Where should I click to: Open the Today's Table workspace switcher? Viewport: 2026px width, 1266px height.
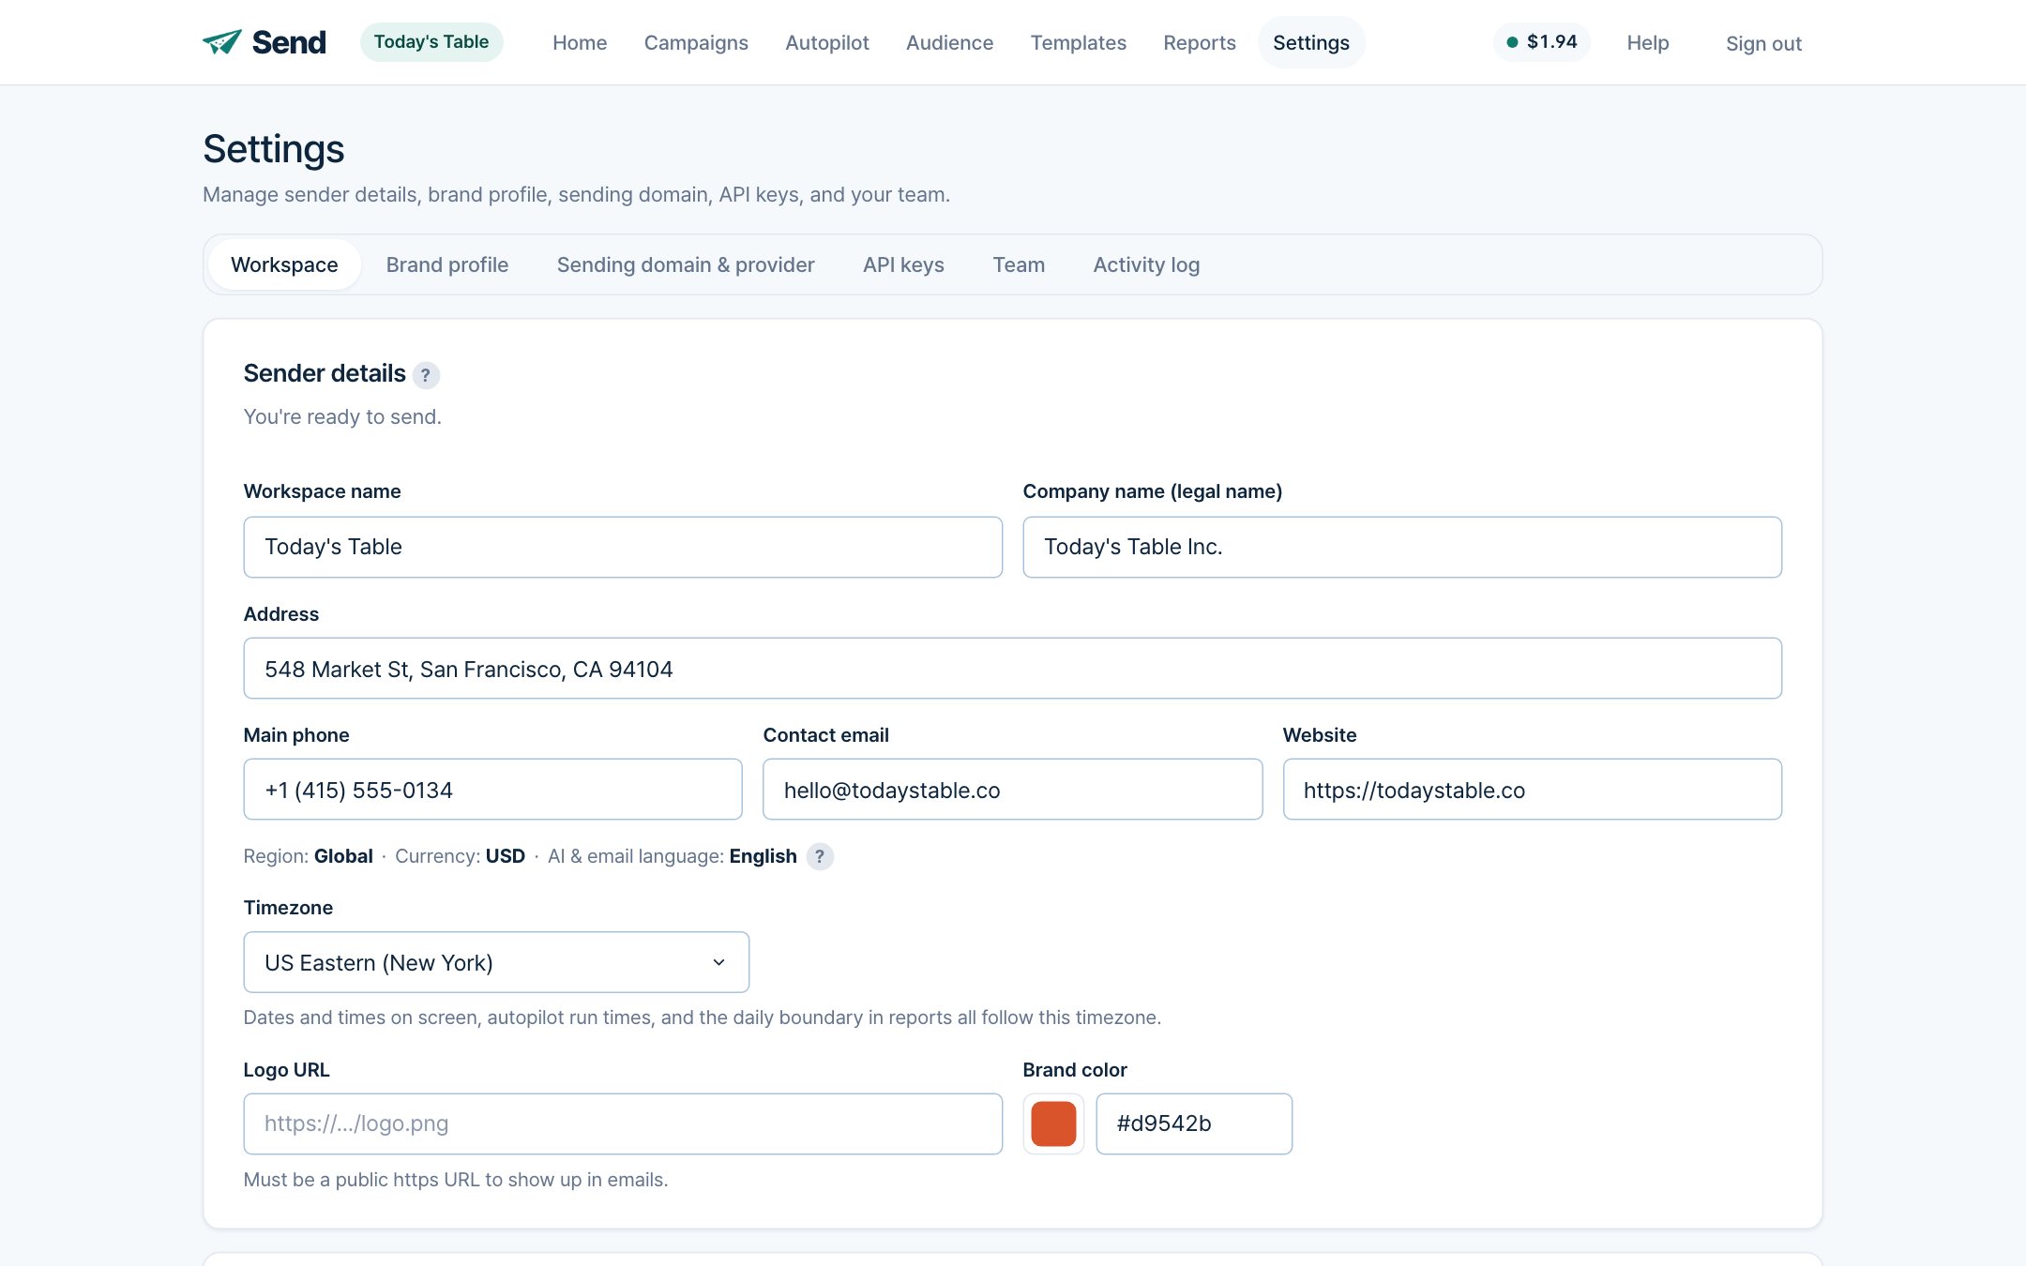pyautogui.click(x=431, y=42)
